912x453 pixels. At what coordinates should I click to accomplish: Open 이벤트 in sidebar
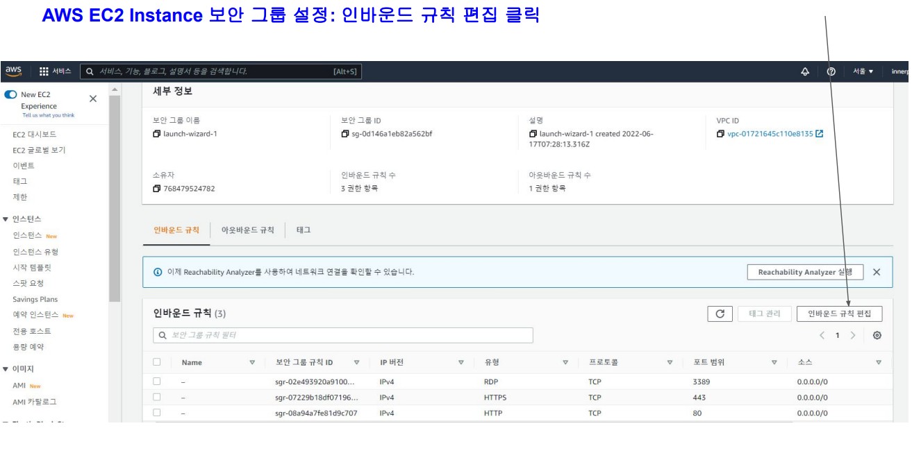pyautogui.click(x=24, y=166)
